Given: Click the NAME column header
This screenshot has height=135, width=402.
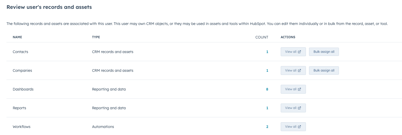Looking at the screenshot, I should pos(17,37).
